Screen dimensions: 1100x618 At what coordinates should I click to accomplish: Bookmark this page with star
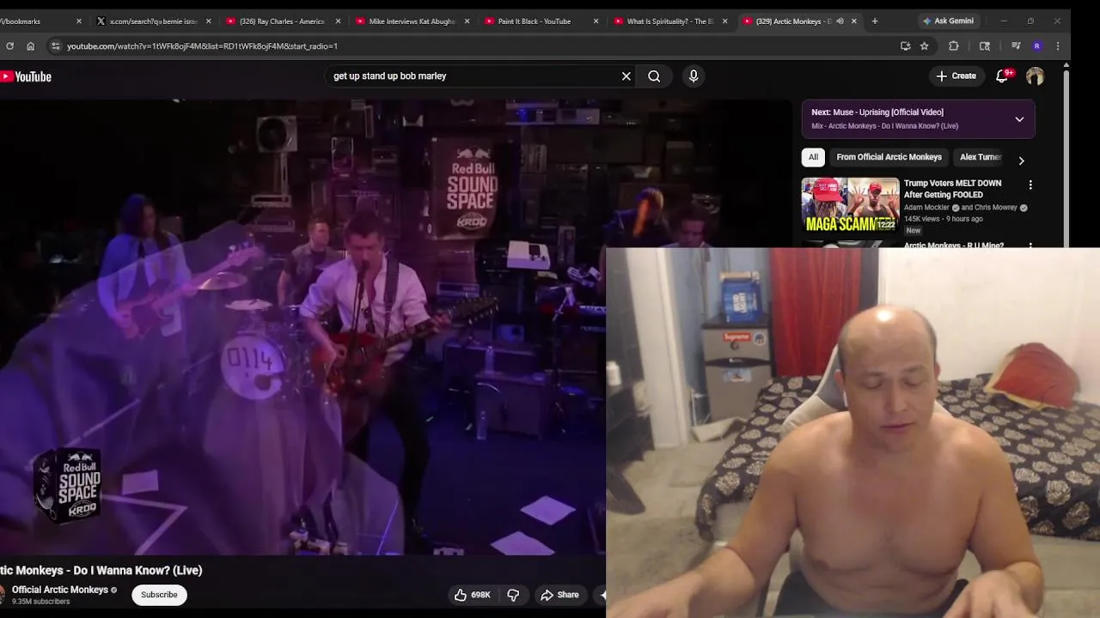925,46
